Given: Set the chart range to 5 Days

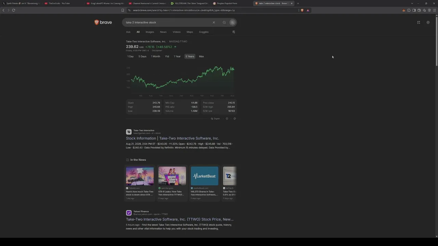Looking at the screenshot, I should (x=142, y=56).
